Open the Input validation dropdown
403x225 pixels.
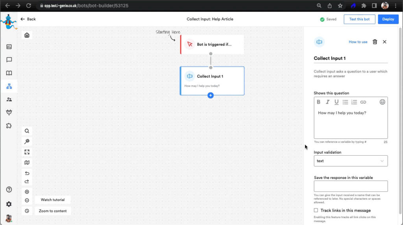(x=350, y=161)
